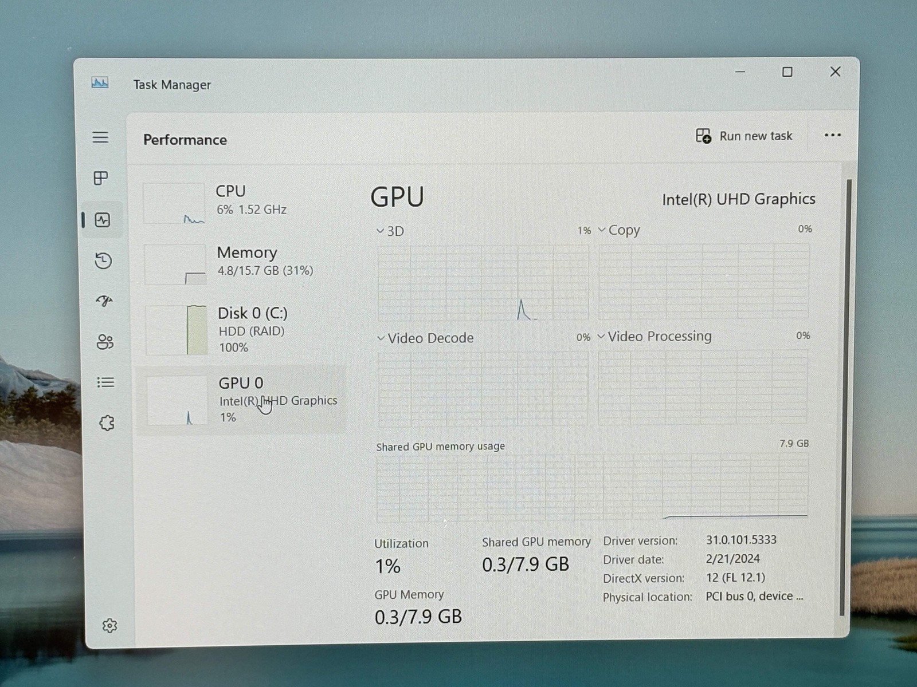917x687 pixels.
Task: Click the Shared GPU memory usage graph
Action: pos(593,488)
